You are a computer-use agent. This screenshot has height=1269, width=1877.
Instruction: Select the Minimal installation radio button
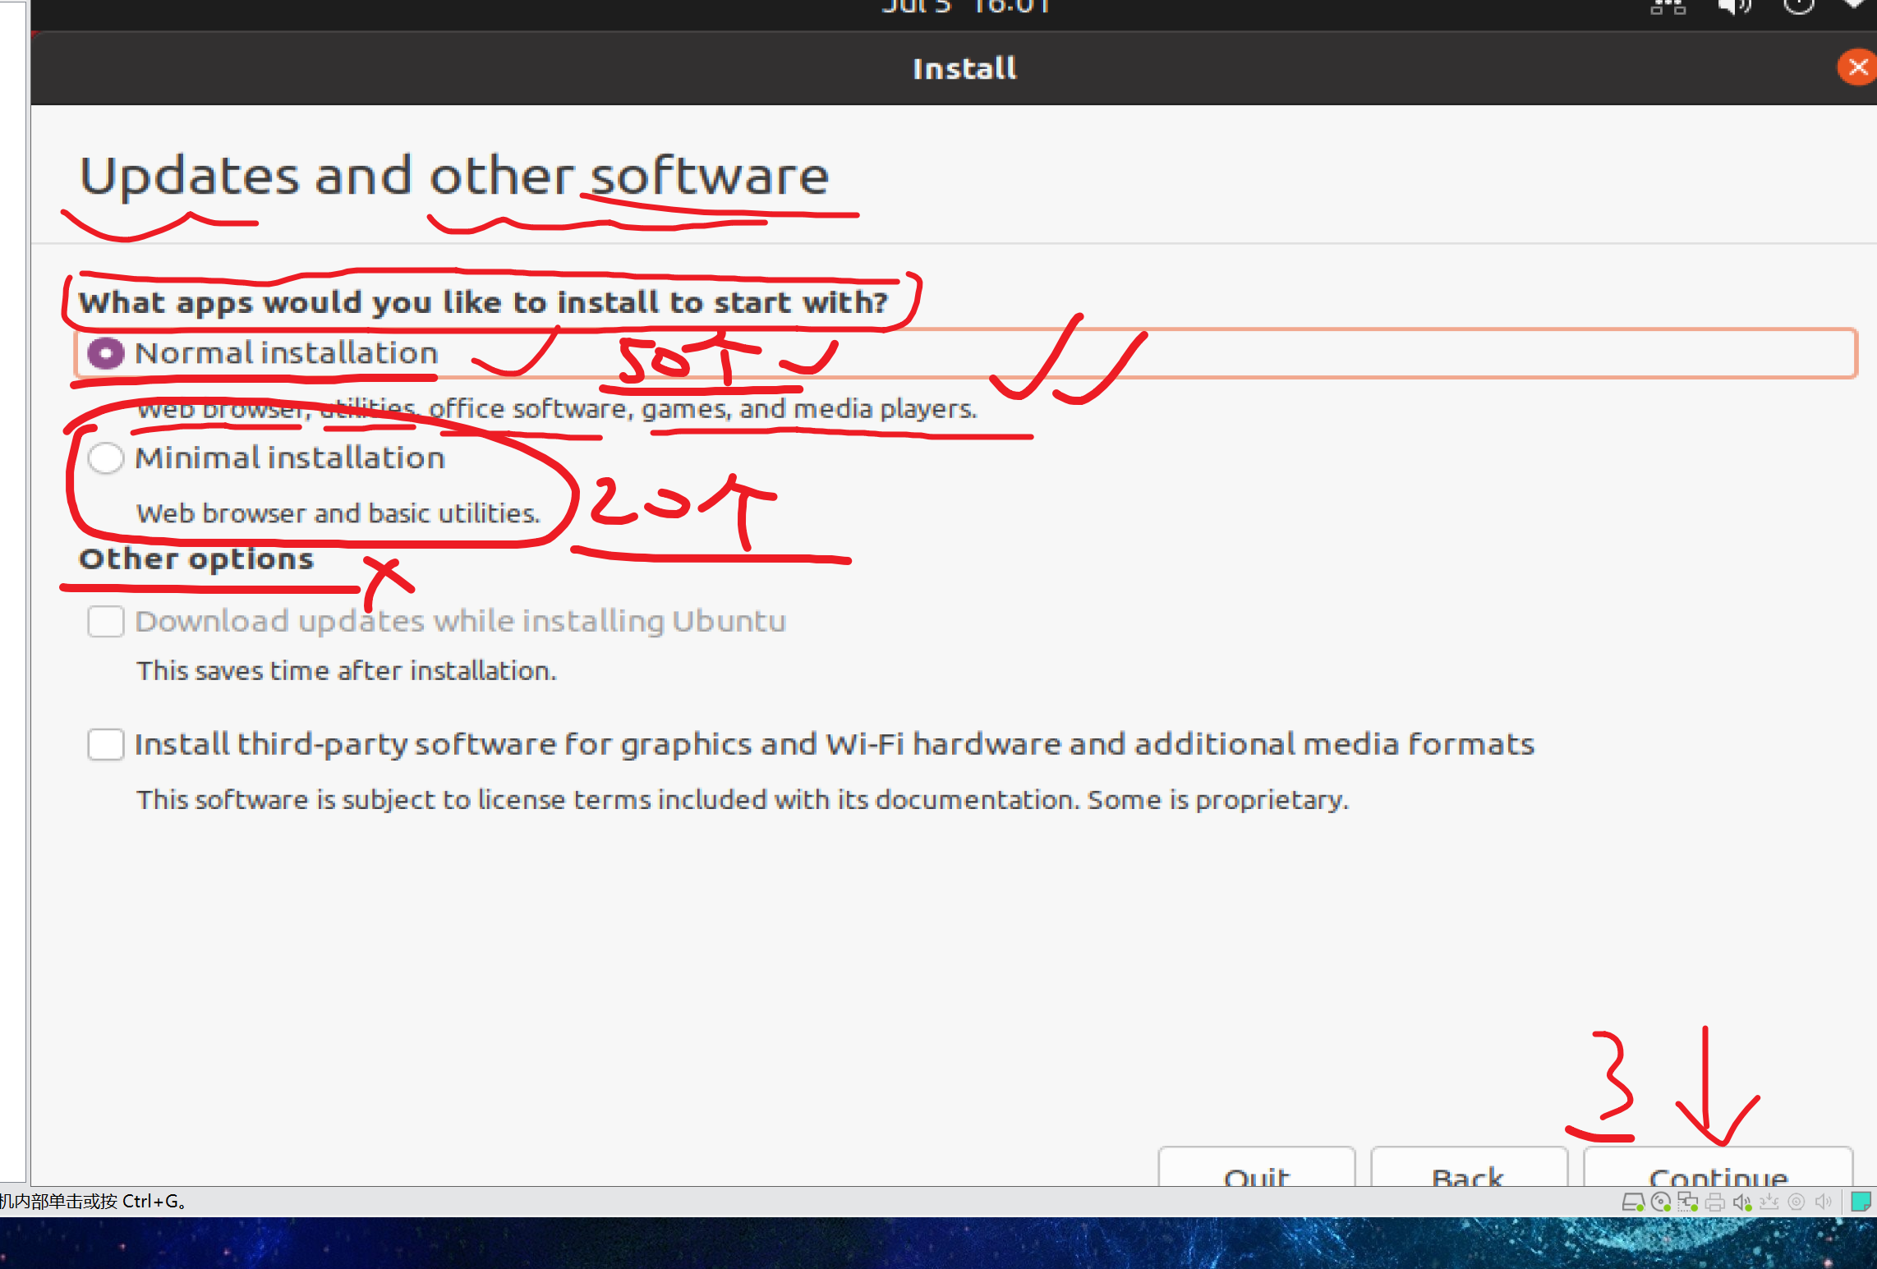click(106, 457)
